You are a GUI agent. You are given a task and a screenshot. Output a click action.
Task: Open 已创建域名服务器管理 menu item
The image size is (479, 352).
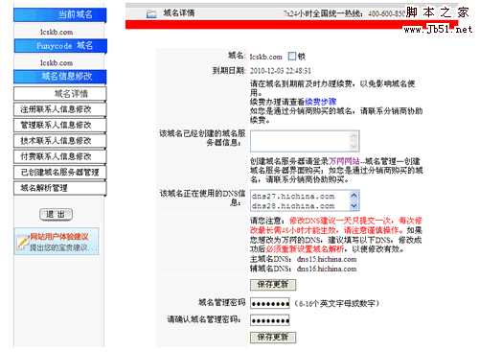point(60,173)
